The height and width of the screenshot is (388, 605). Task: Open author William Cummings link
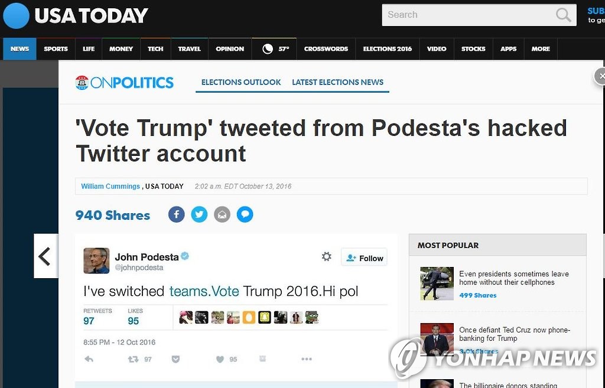pyautogui.click(x=110, y=187)
